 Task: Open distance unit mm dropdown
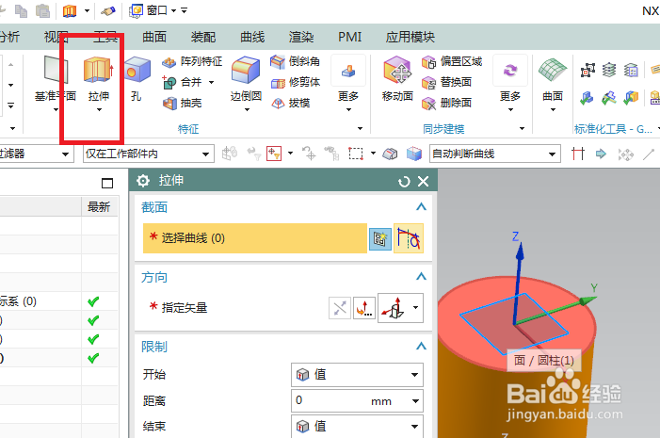[415, 401]
